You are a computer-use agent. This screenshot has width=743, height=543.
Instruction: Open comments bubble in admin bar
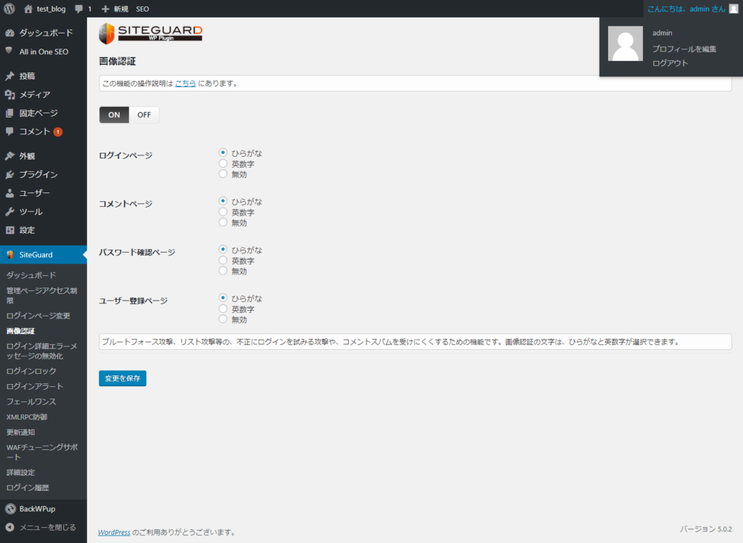tap(78, 9)
